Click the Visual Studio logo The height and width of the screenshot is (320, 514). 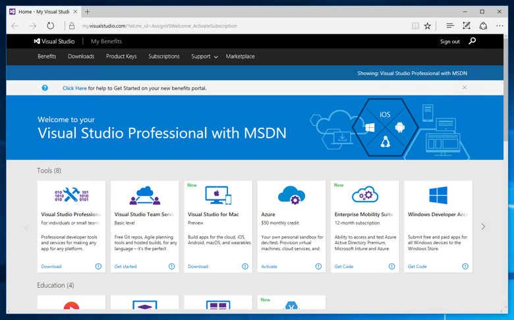[55, 41]
